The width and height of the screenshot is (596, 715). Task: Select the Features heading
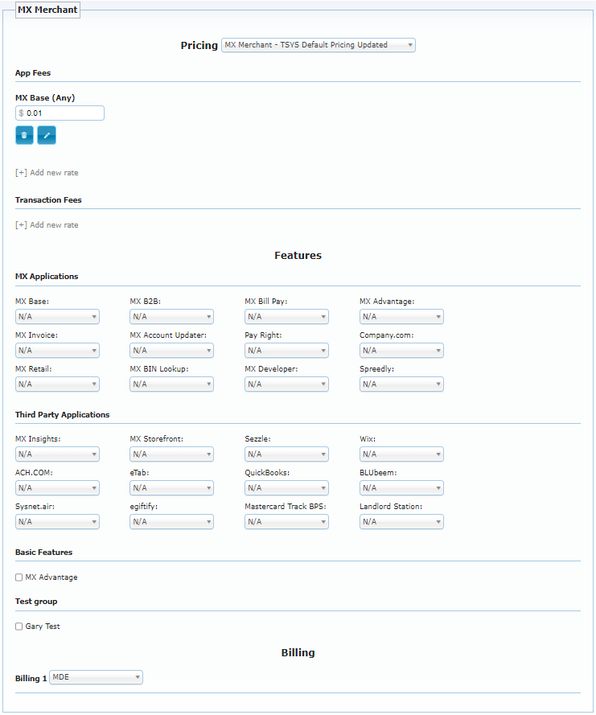pyautogui.click(x=298, y=256)
